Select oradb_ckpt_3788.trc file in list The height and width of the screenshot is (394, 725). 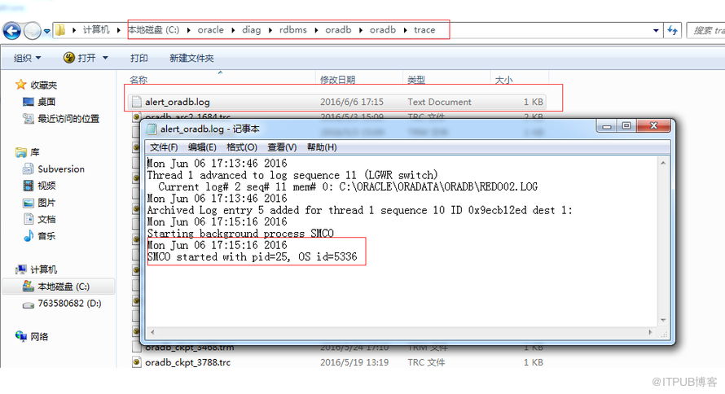pyautogui.click(x=337, y=362)
